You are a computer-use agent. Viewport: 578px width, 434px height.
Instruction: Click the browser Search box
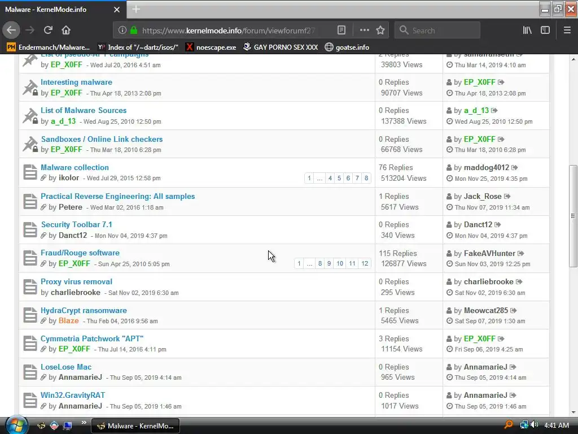point(437,31)
